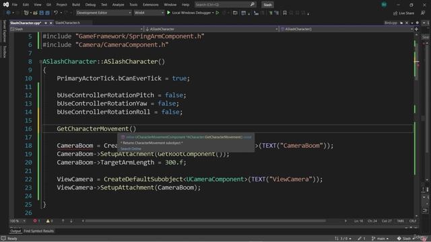This screenshot has width=431, height=242.
Task: Collapse the ASlashCharacter constructor outline toggle
Action: (x=40, y=62)
